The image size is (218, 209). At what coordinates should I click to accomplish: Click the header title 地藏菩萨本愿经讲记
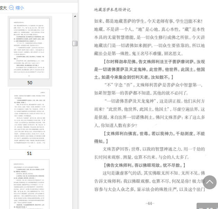click(112, 10)
